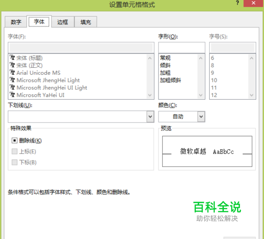Click the 字号 size input field
The image size is (264, 239).
pyautogui.click(x=232, y=48)
